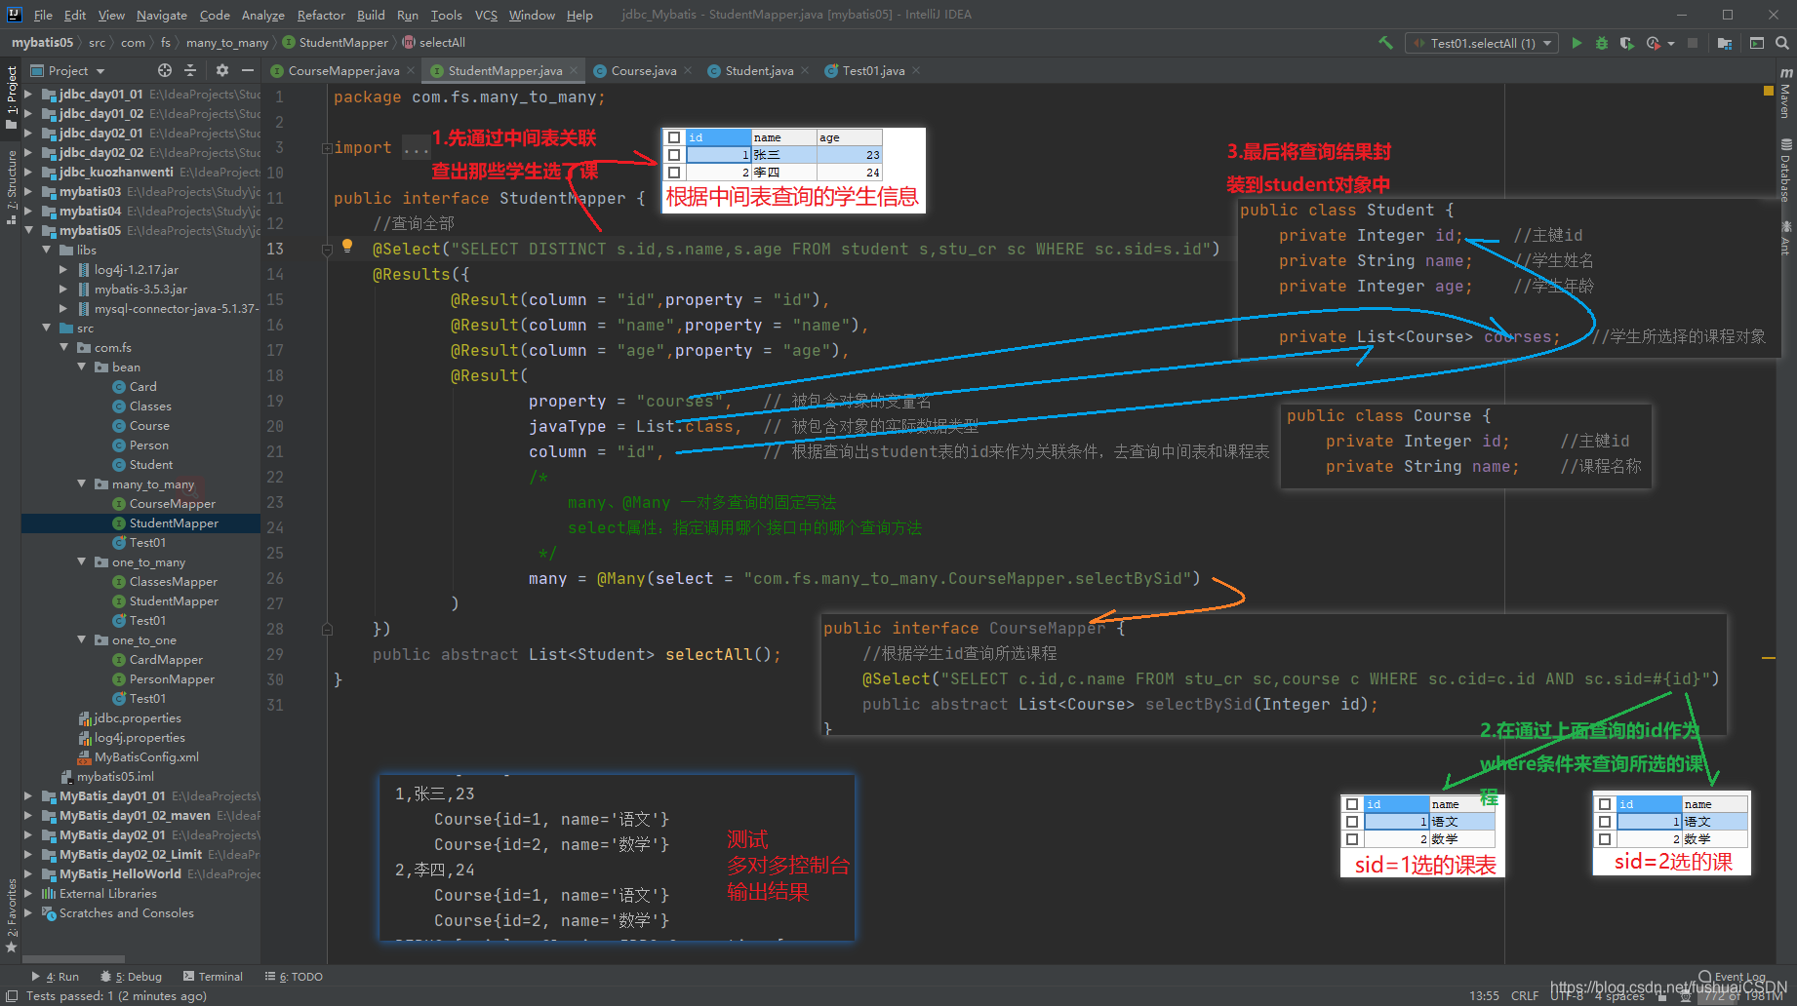The width and height of the screenshot is (1797, 1006).
Task: Close the StudentMapper.java editor tab
Action: click(x=574, y=70)
